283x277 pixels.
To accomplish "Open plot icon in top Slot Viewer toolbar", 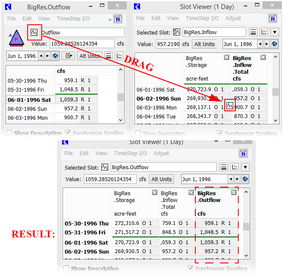I will (264, 32).
